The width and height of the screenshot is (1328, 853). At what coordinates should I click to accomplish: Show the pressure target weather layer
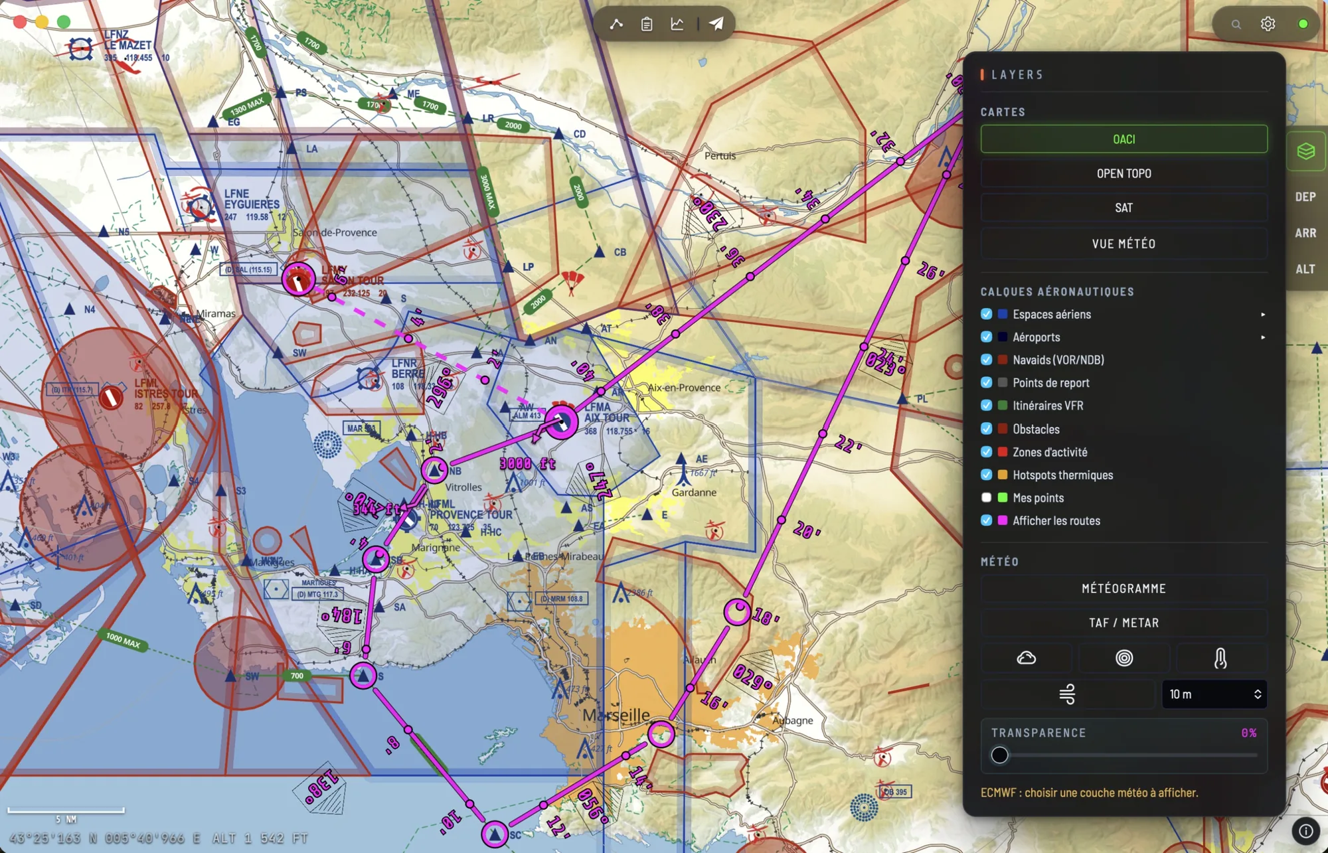coord(1124,658)
